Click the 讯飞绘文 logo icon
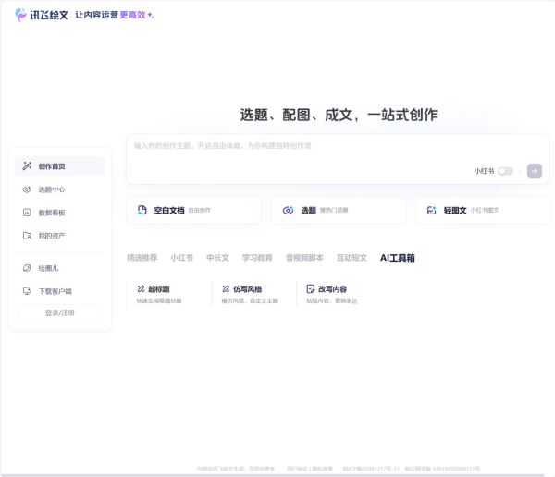 [20, 15]
